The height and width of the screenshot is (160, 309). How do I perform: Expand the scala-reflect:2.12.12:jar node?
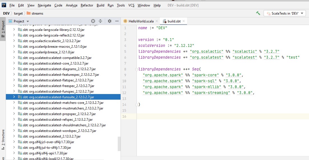(14, 35)
